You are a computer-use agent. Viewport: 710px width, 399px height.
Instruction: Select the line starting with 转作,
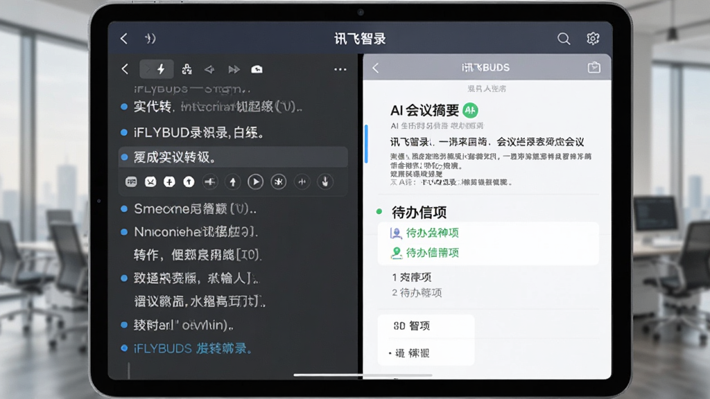pos(198,255)
